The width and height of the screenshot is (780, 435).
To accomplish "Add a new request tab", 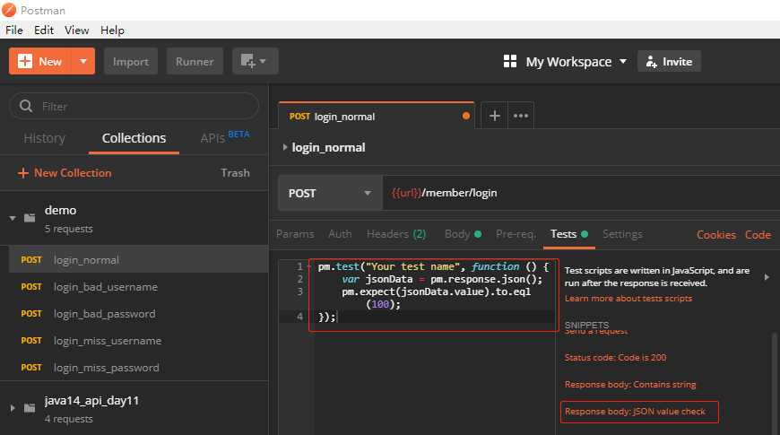I will [x=495, y=116].
